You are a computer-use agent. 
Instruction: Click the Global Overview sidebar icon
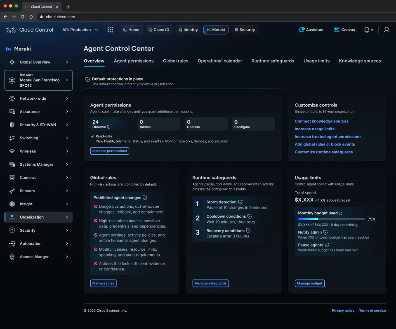point(12,62)
